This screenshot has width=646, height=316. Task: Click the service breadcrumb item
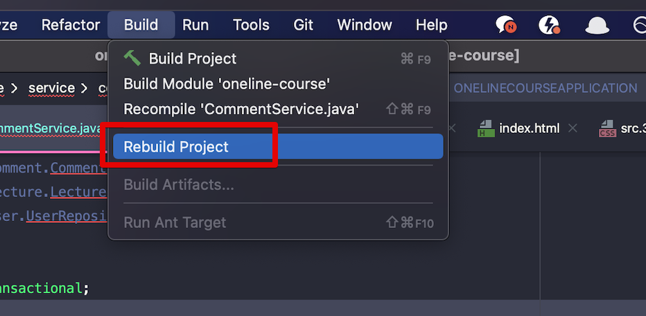pos(51,88)
